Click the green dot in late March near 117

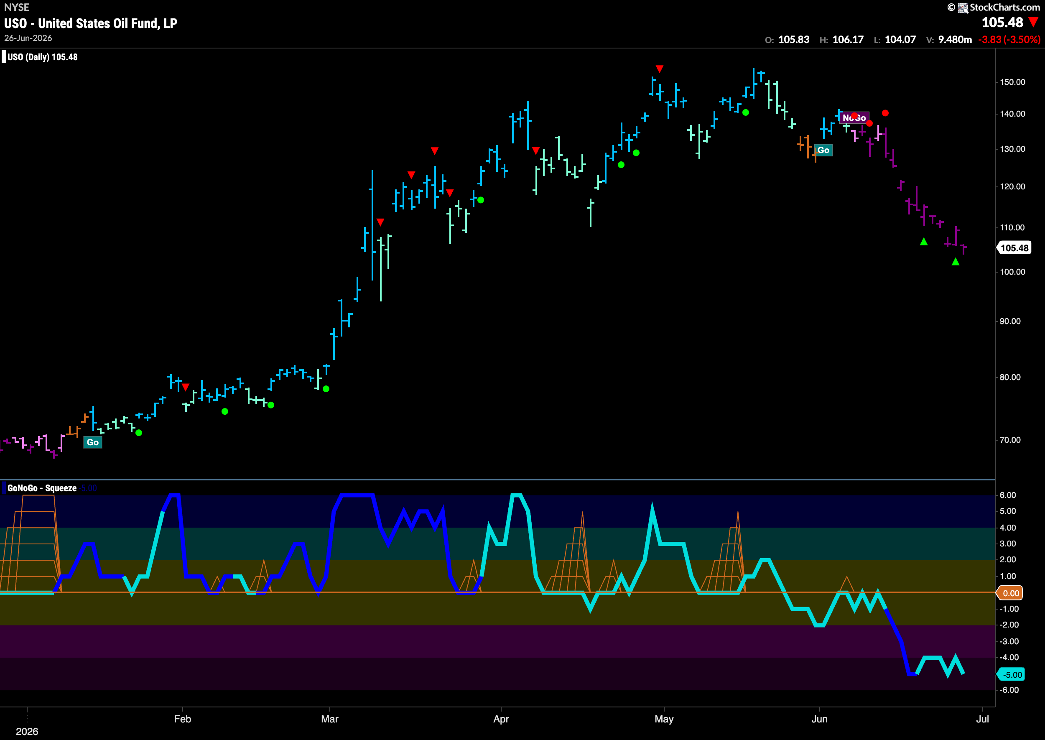point(481,200)
